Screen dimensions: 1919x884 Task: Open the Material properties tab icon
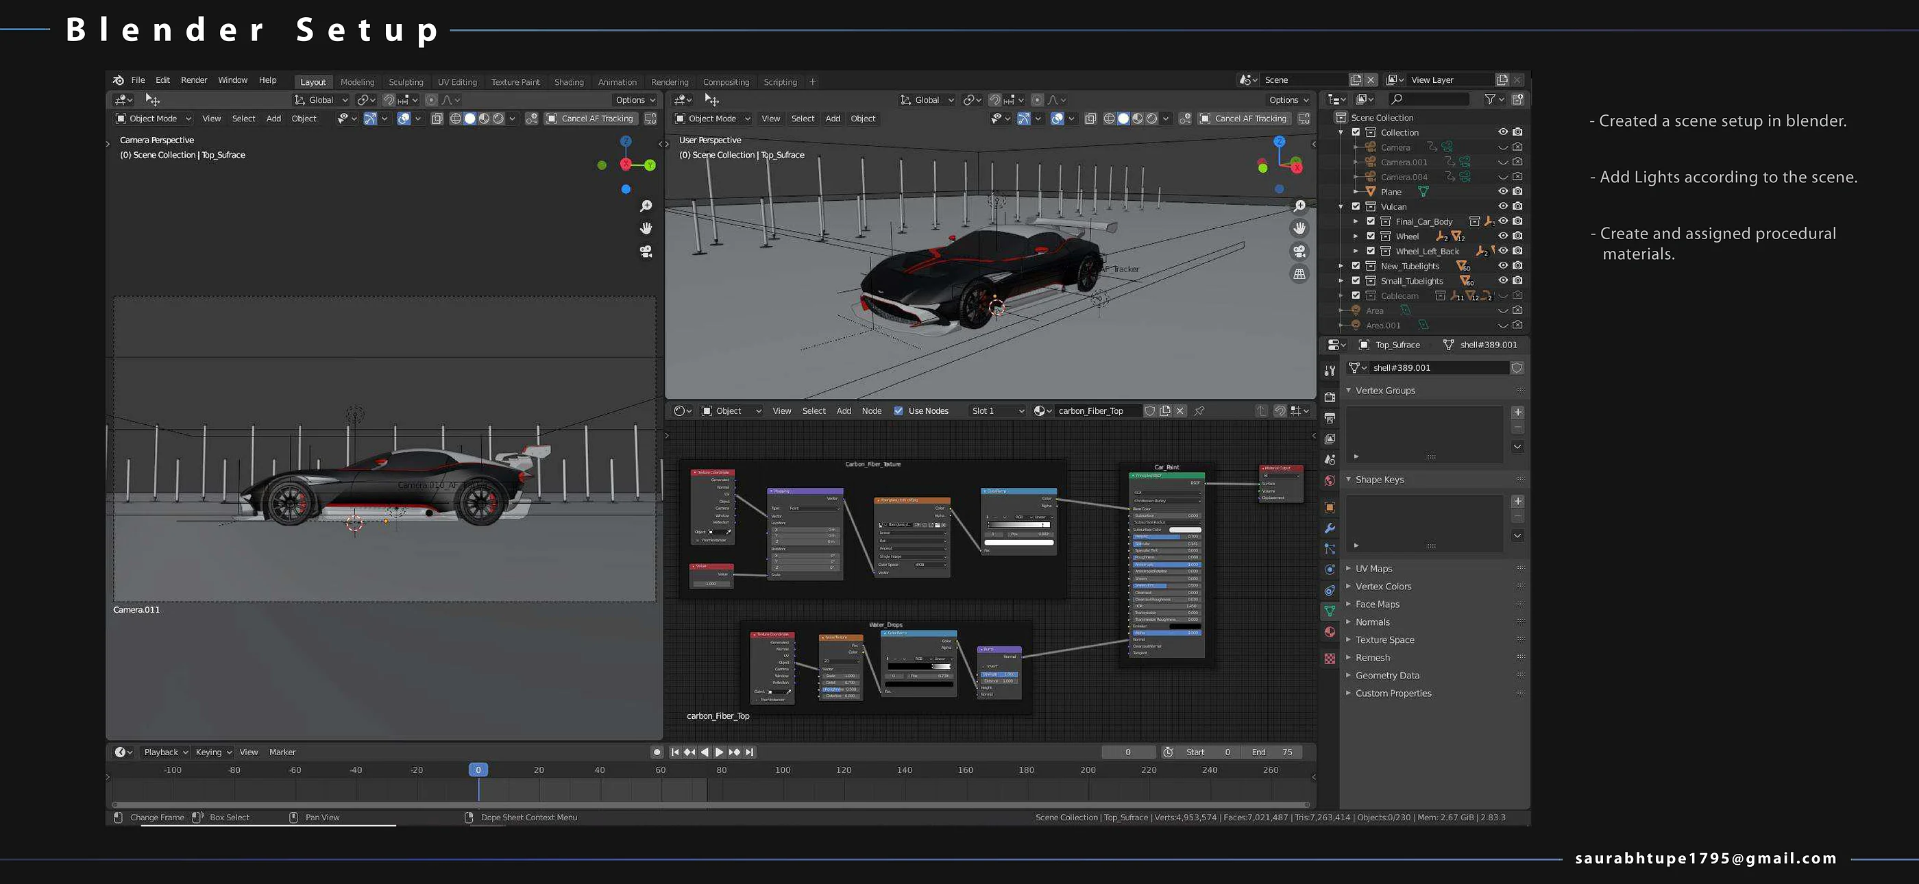tap(1330, 633)
